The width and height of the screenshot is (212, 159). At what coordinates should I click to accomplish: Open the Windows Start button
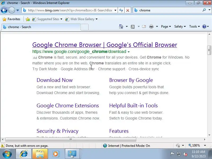7,154
